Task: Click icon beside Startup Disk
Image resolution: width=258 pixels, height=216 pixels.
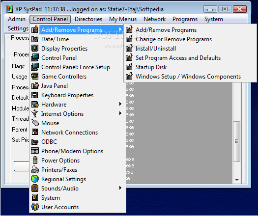Action: point(129,67)
